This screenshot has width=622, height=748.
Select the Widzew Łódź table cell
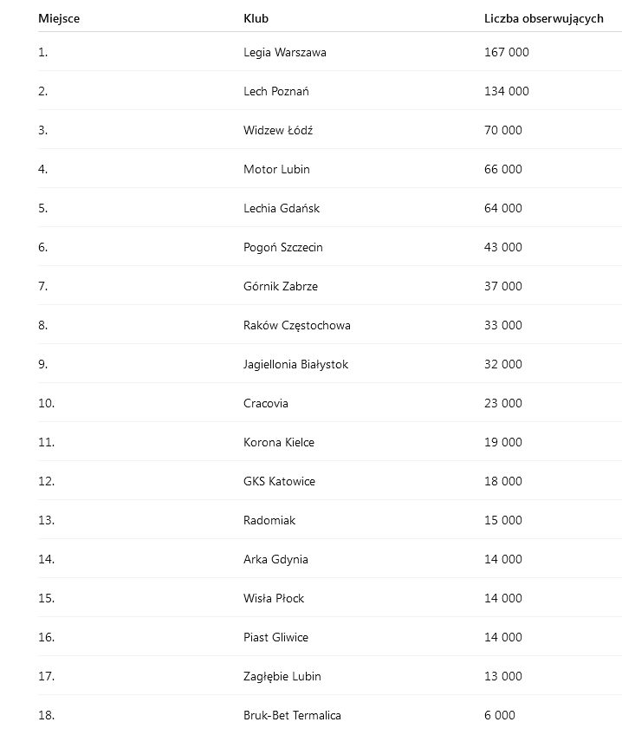[x=278, y=130]
